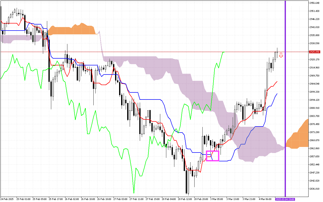Screen dimensions: 323x202
Task: Click the 26 Feb 02:00 time label
Action: 71,199
